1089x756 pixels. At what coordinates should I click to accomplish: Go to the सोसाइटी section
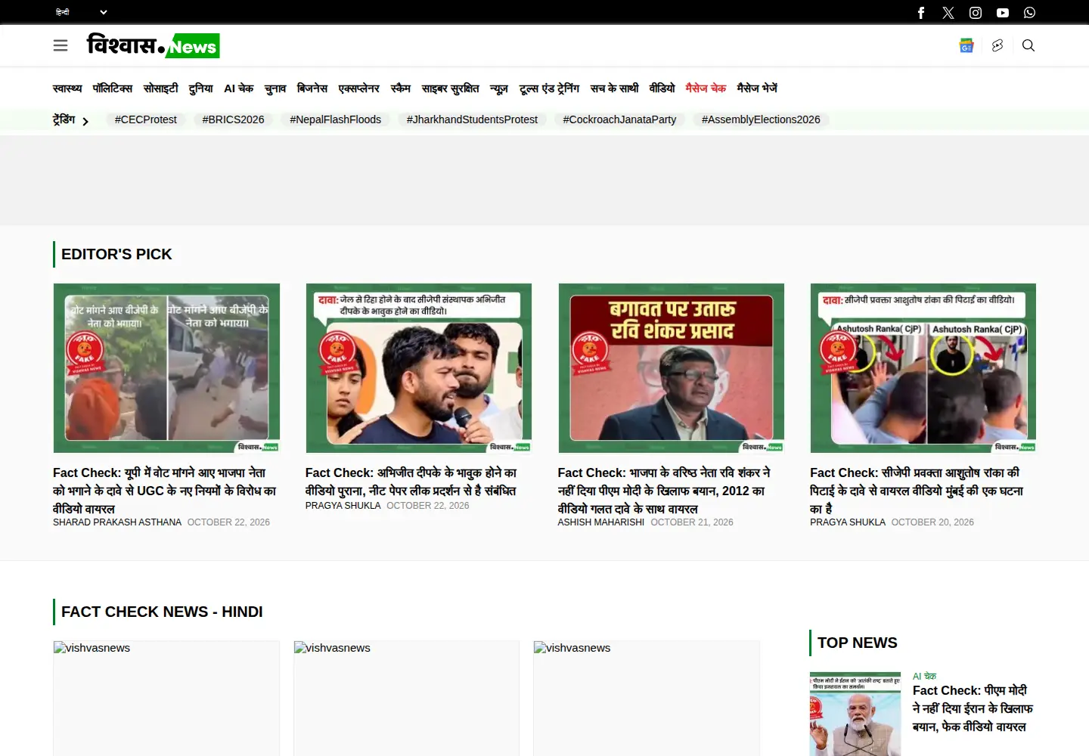point(161,88)
